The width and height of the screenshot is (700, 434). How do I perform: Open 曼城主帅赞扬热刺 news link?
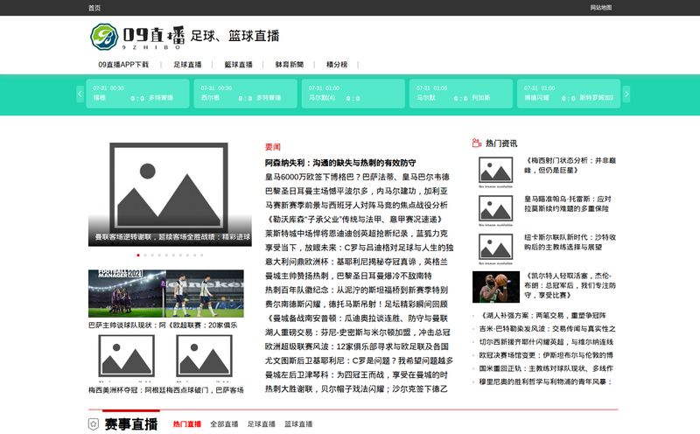(x=348, y=276)
